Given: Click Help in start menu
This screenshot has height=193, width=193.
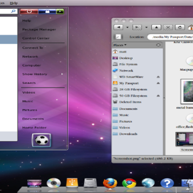Looking at the screenshot, I should (27, 21).
